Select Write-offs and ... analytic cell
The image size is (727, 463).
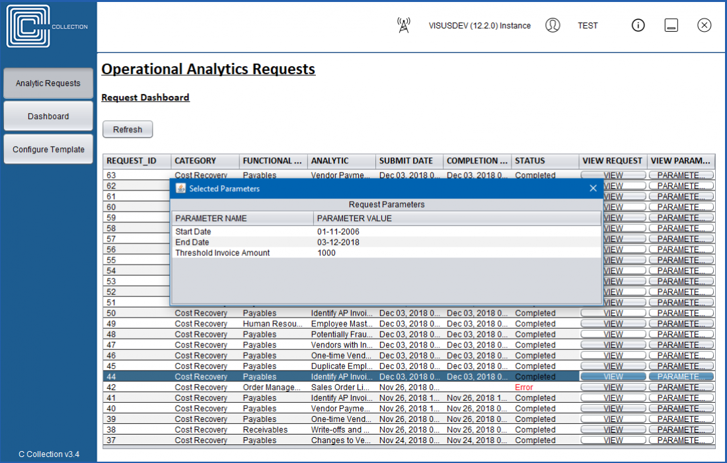340,430
